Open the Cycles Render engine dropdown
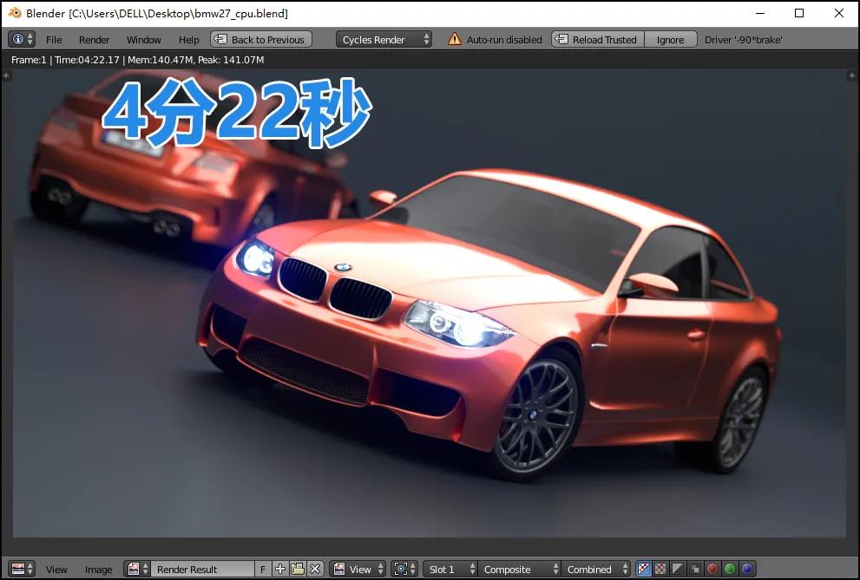This screenshot has width=860, height=580. click(x=384, y=40)
